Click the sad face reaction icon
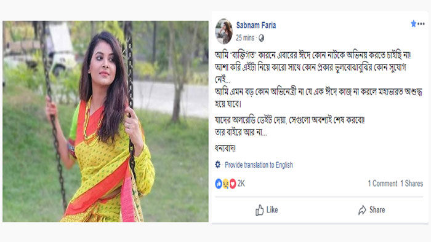 coord(226,184)
